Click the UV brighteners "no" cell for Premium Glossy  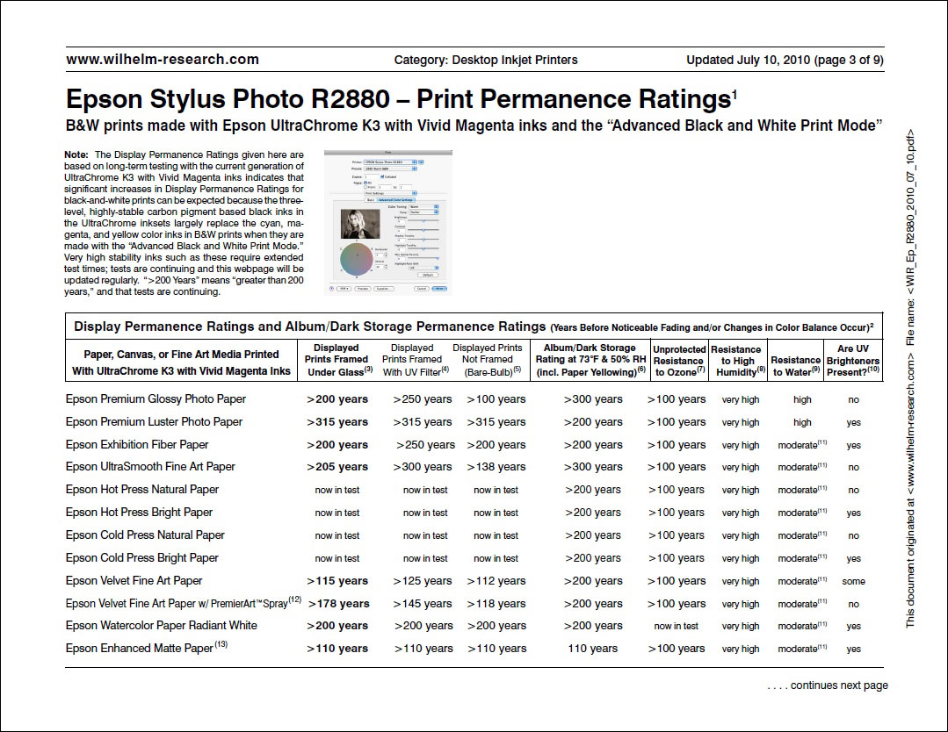point(854,400)
